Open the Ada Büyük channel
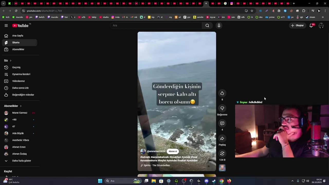 pos(20,133)
